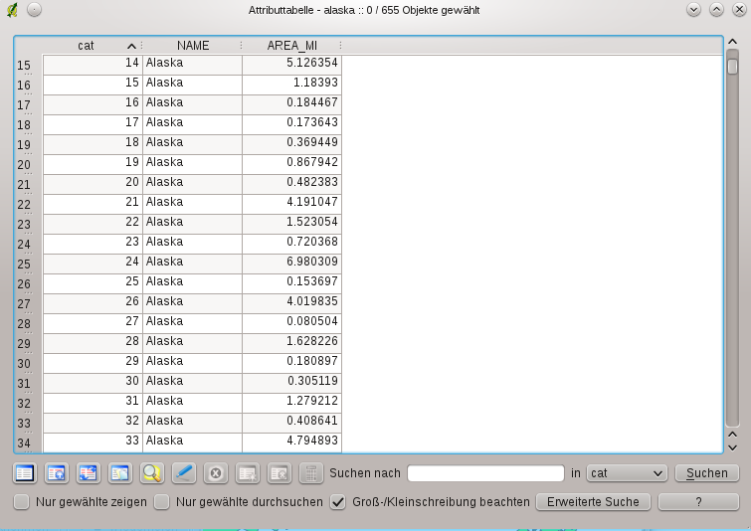Click the unselect all table icon
This screenshot has height=531, width=751.
click(25, 473)
